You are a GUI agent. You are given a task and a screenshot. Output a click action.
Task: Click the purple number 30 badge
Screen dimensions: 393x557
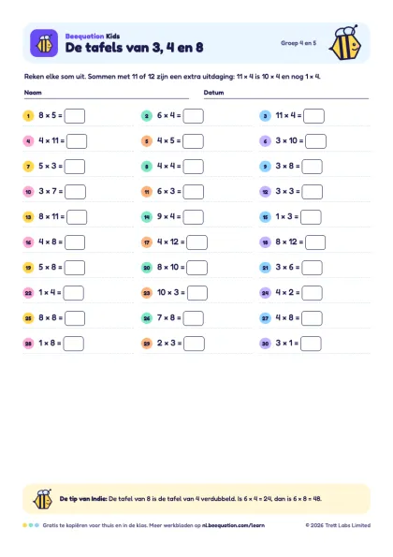tap(265, 344)
